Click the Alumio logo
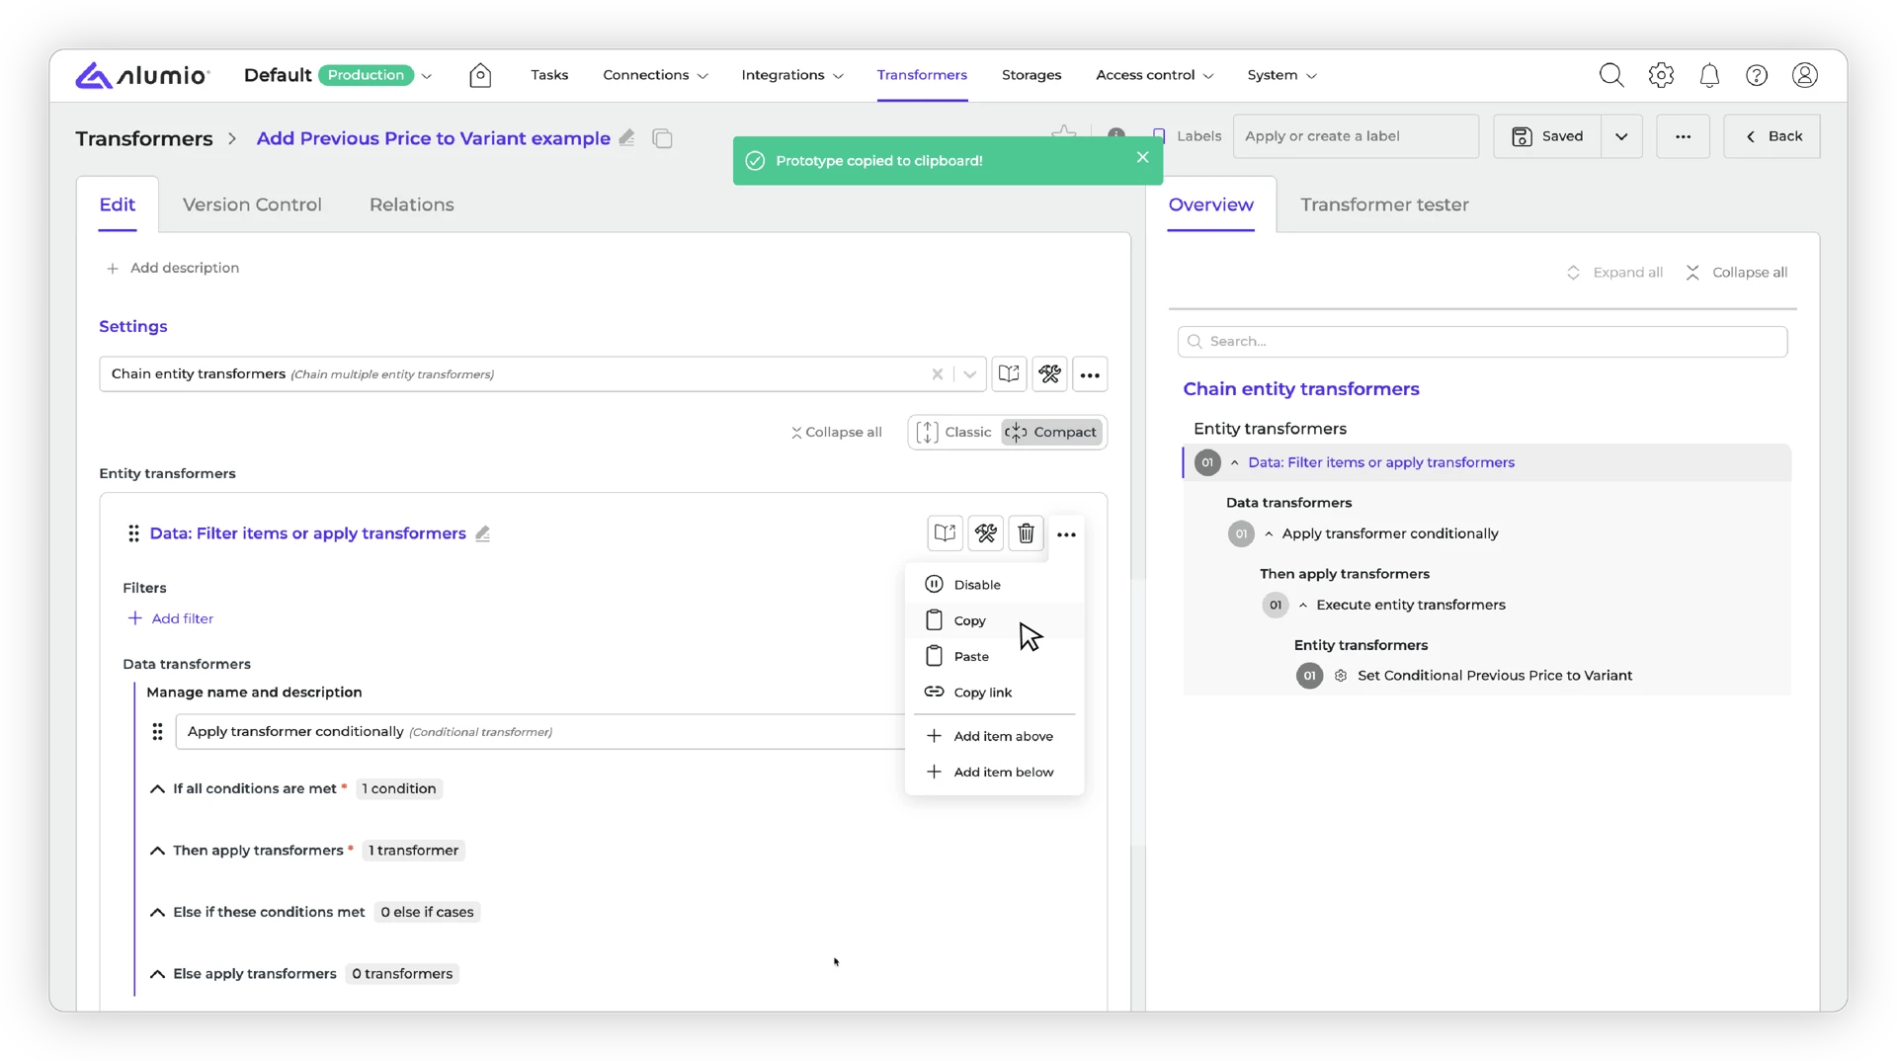 click(142, 75)
